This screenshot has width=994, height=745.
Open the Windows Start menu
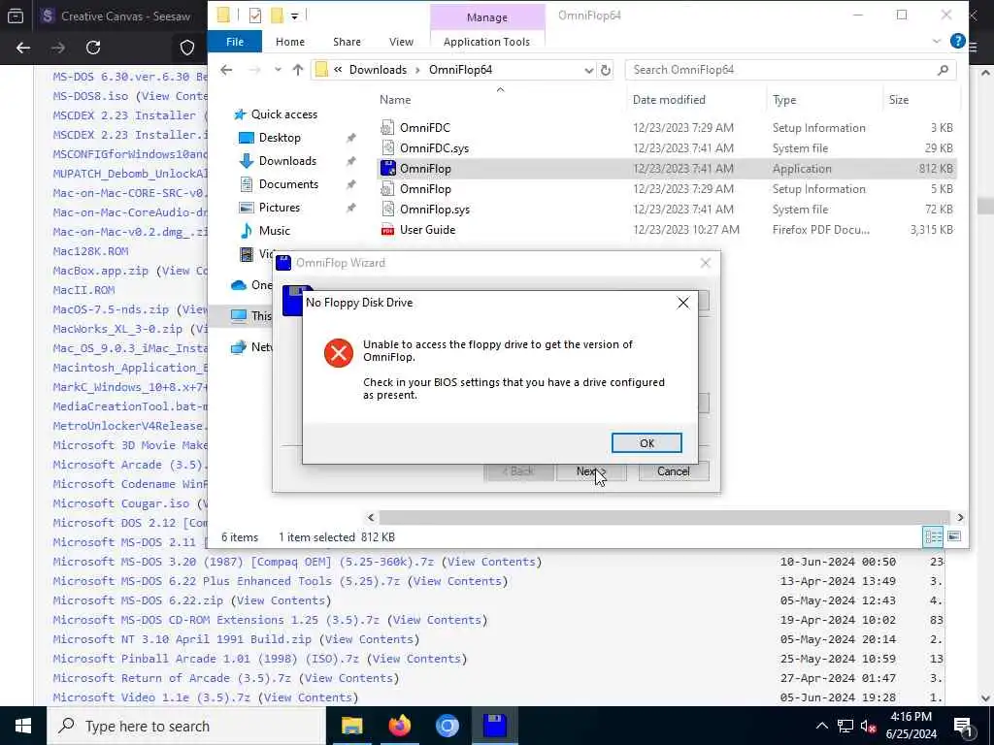pos(23,726)
